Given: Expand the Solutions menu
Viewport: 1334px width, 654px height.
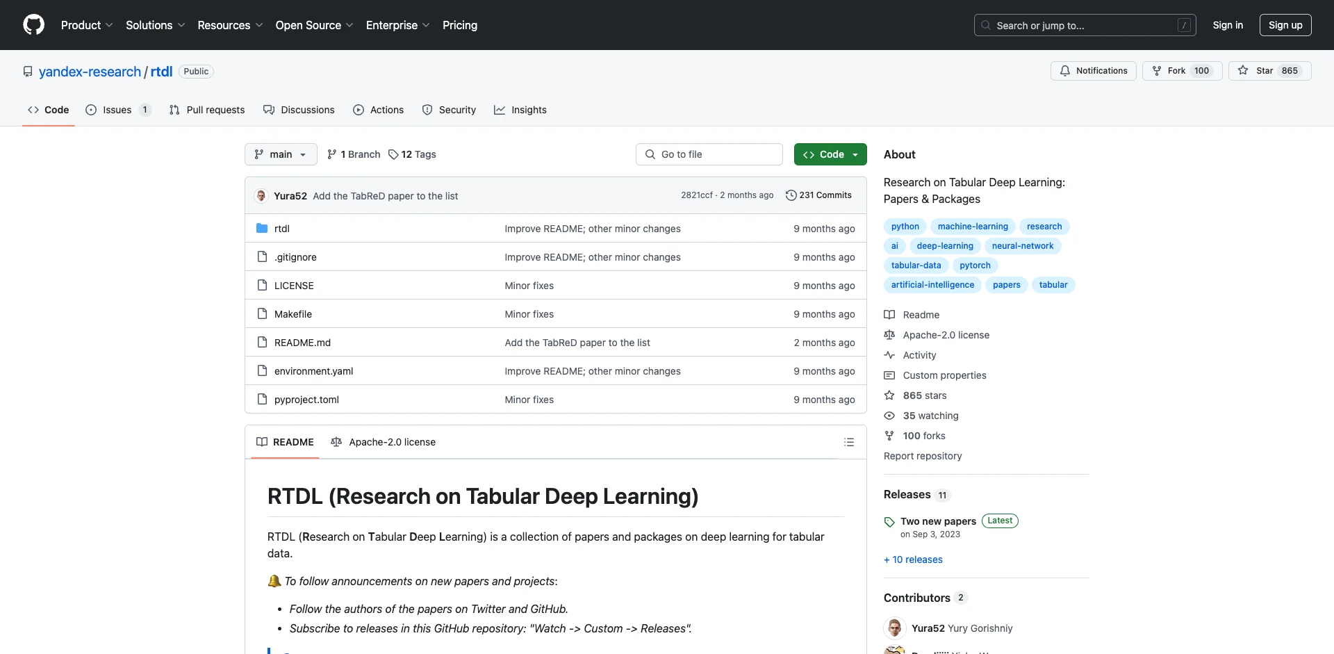Looking at the screenshot, I should click(x=156, y=25).
